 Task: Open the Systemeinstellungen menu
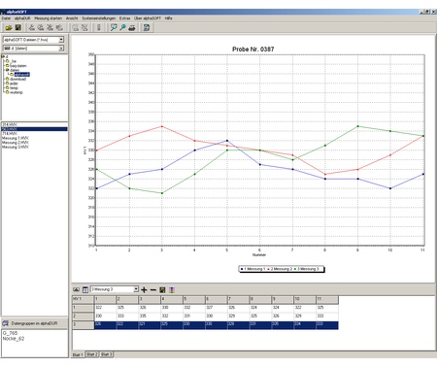coord(98,18)
